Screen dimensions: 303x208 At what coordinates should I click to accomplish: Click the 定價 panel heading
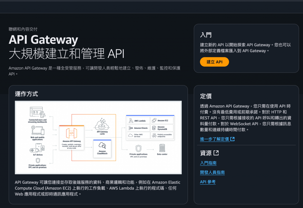coord(206,96)
